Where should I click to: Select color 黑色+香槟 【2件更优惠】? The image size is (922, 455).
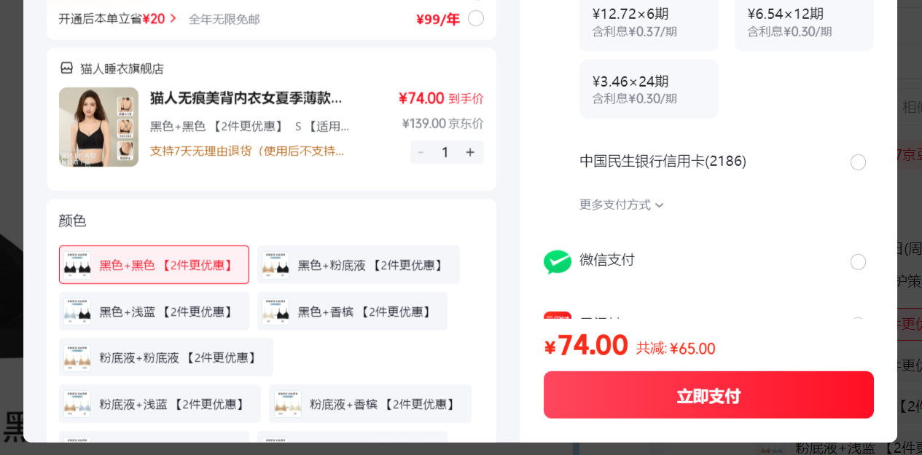(352, 312)
